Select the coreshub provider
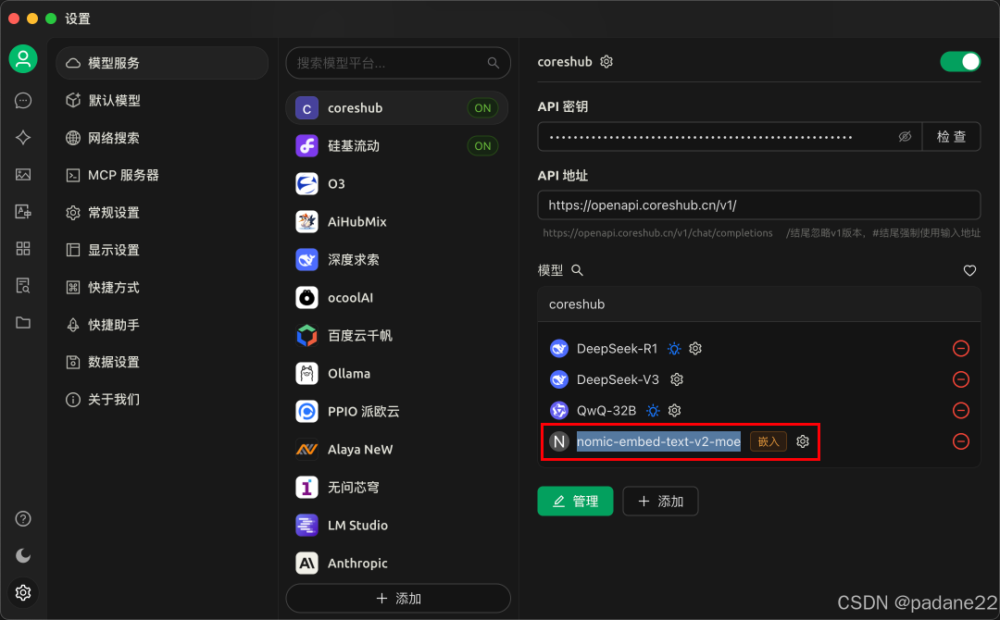The height and width of the screenshot is (620, 1000). 396,108
